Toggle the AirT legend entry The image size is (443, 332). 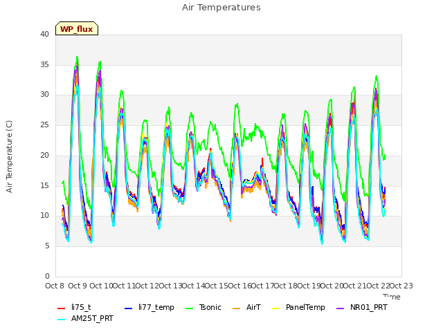point(246,307)
